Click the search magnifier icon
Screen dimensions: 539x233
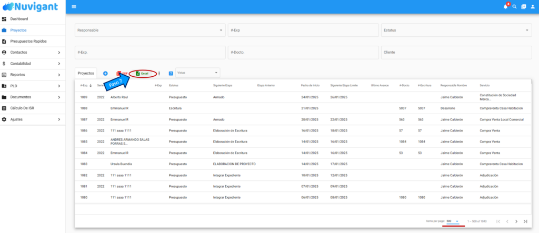click(x=515, y=6)
